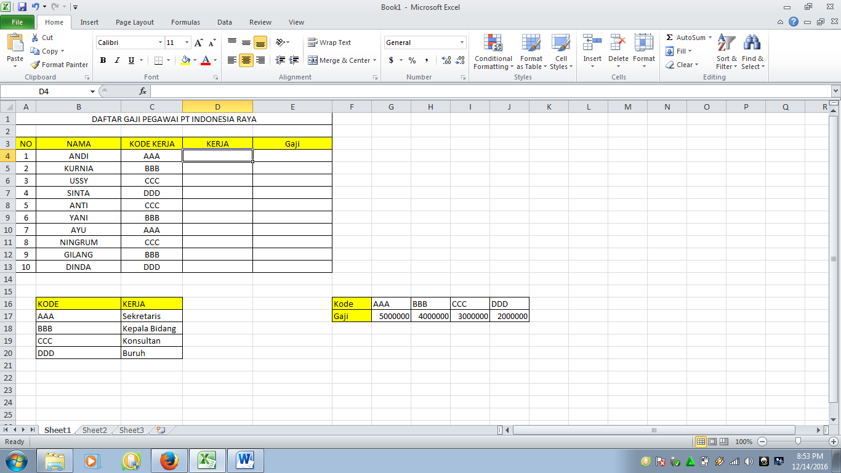Image resolution: width=841 pixels, height=473 pixels.
Task: Click the Fill Color paint bucket swatch
Action: pyautogui.click(x=185, y=60)
